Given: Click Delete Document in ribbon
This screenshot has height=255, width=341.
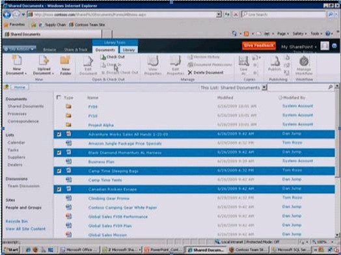Looking at the screenshot, I should point(206,73).
